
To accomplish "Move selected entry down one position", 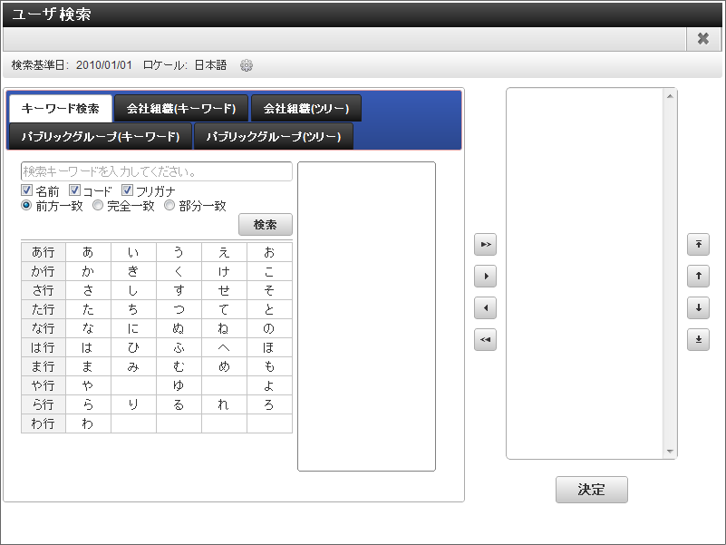I will (x=698, y=307).
